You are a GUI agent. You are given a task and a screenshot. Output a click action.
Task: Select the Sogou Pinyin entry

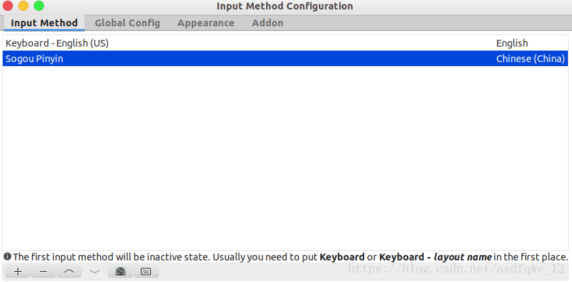285,59
